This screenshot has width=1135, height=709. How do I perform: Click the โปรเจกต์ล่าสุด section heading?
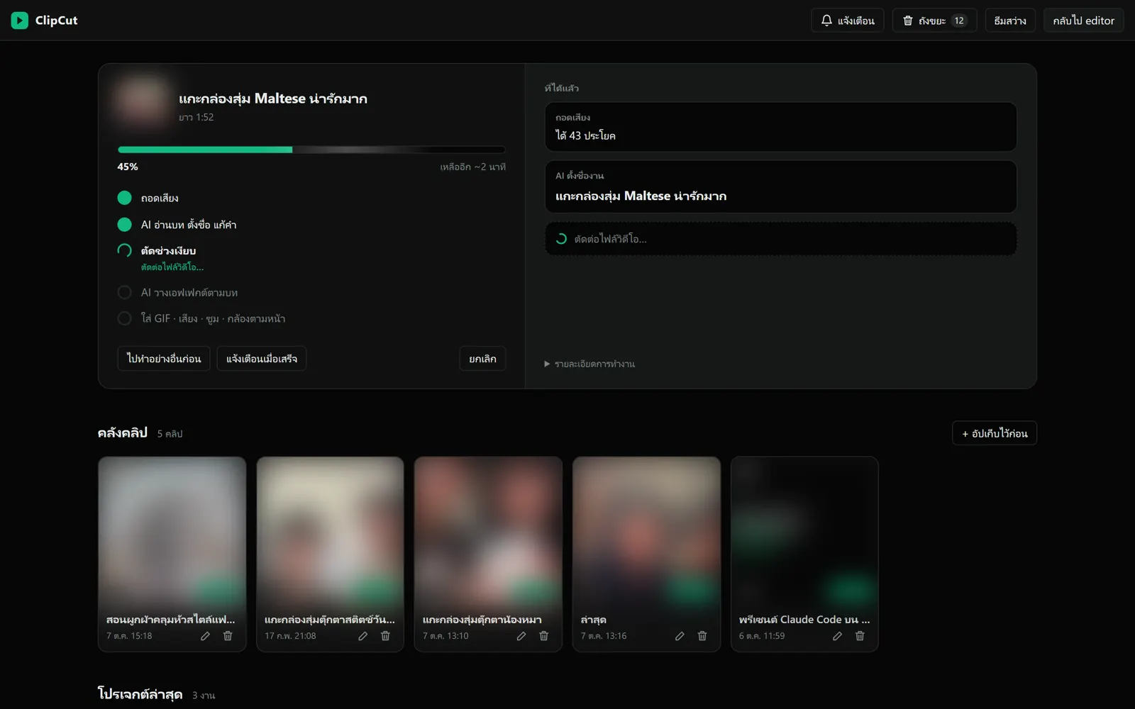140,694
